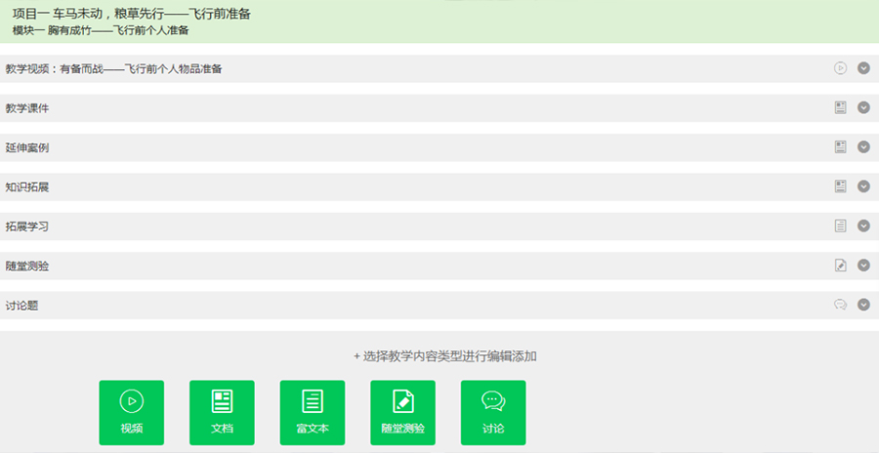Click the chat bubble icon in 讨论题 row
The image size is (879, 453).
(840, 305)
